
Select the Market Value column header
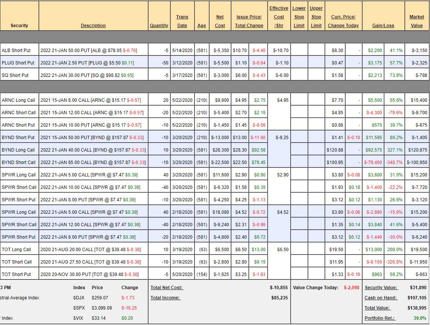pos(416,21)
